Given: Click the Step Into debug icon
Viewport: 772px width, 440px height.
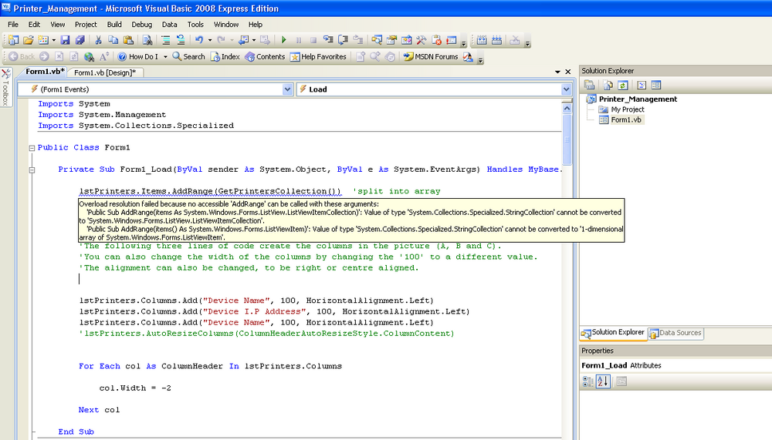Looking at the screenshot, I should [328, 40].
